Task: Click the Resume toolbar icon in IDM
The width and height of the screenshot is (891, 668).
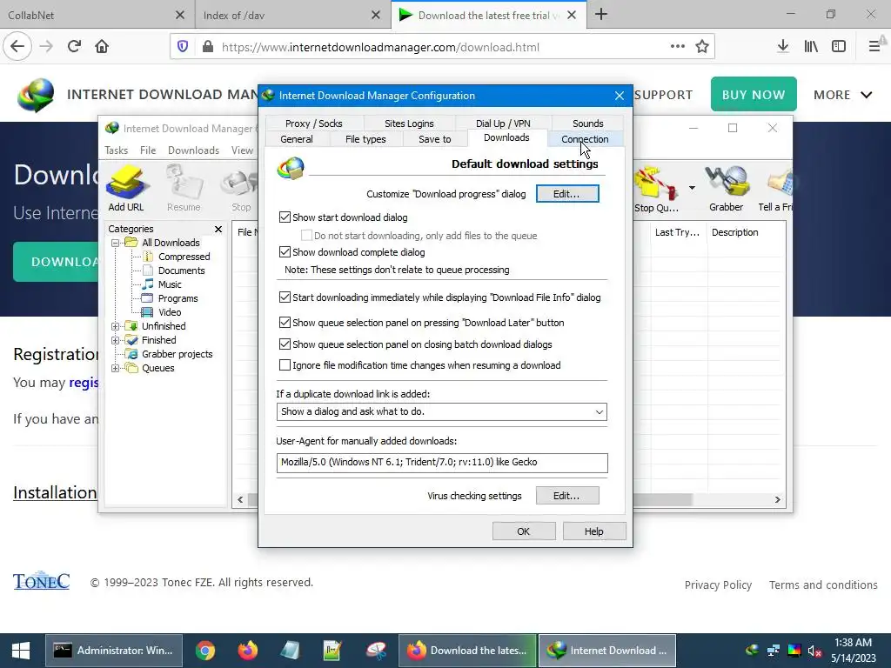Action: click(184, 188)
